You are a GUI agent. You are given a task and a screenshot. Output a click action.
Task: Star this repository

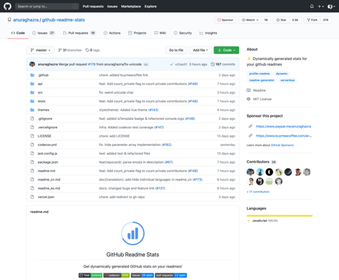pos(281,20)
